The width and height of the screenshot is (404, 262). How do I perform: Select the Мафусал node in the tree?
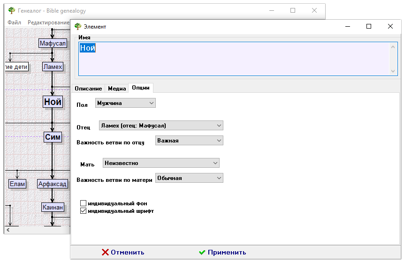tap(53, 43)
